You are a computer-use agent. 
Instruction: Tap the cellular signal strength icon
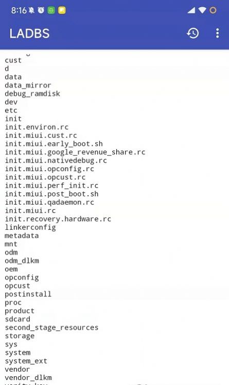click(191, 10)
